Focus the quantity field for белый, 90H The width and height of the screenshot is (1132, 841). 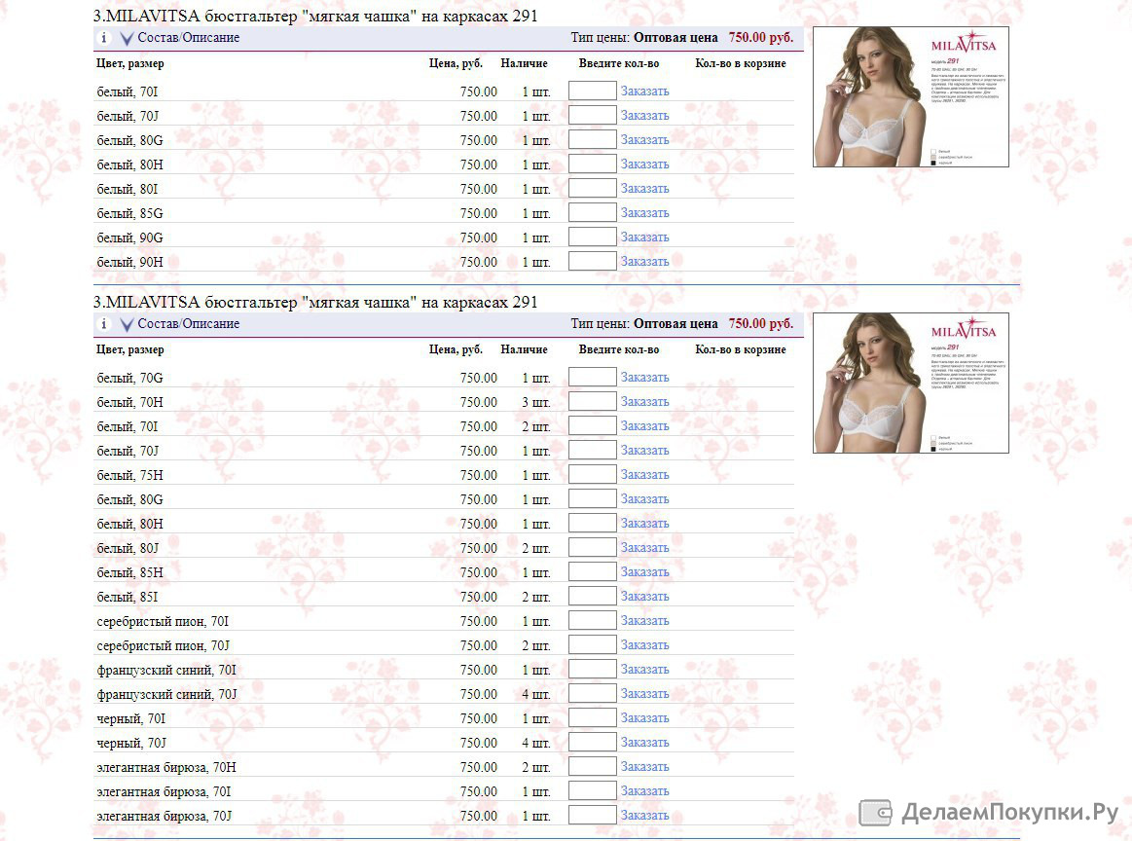pyautogui.click(x=592, y=261)
